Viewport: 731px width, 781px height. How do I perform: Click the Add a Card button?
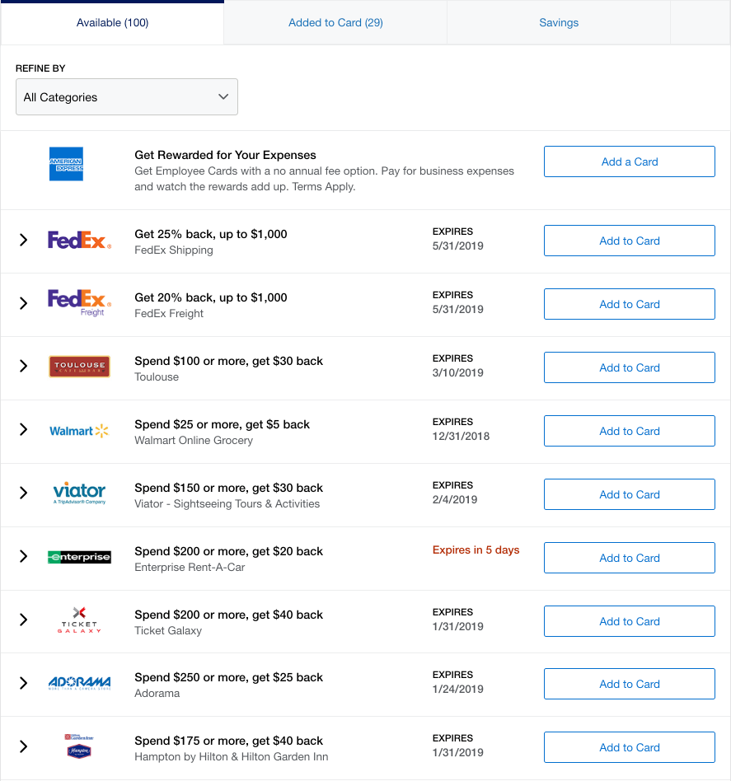click(630, 161)
